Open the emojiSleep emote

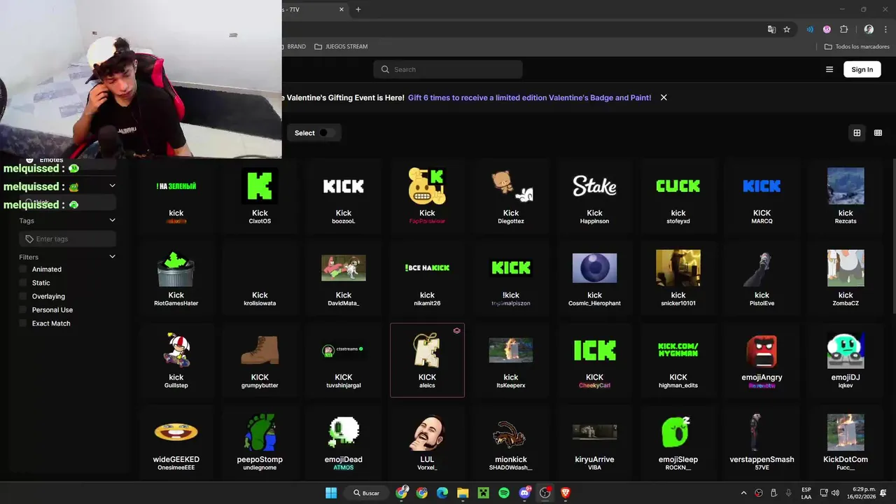(678, 442)
